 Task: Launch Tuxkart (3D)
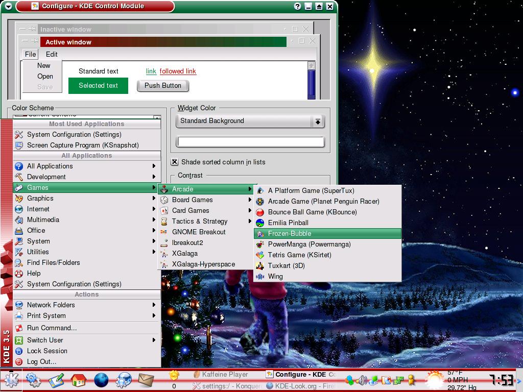(x=327, y=265)
